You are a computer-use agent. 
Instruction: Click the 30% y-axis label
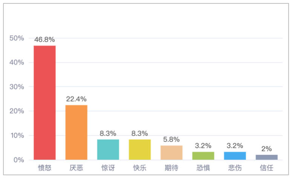pos(17,87)
